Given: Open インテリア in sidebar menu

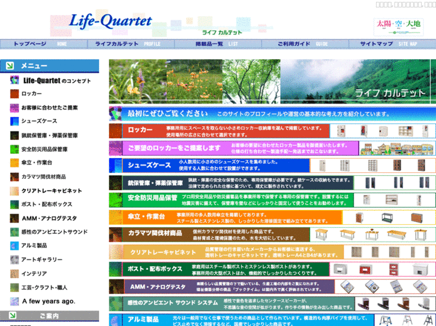Looking at the screenshot, I should coord(34,274).
